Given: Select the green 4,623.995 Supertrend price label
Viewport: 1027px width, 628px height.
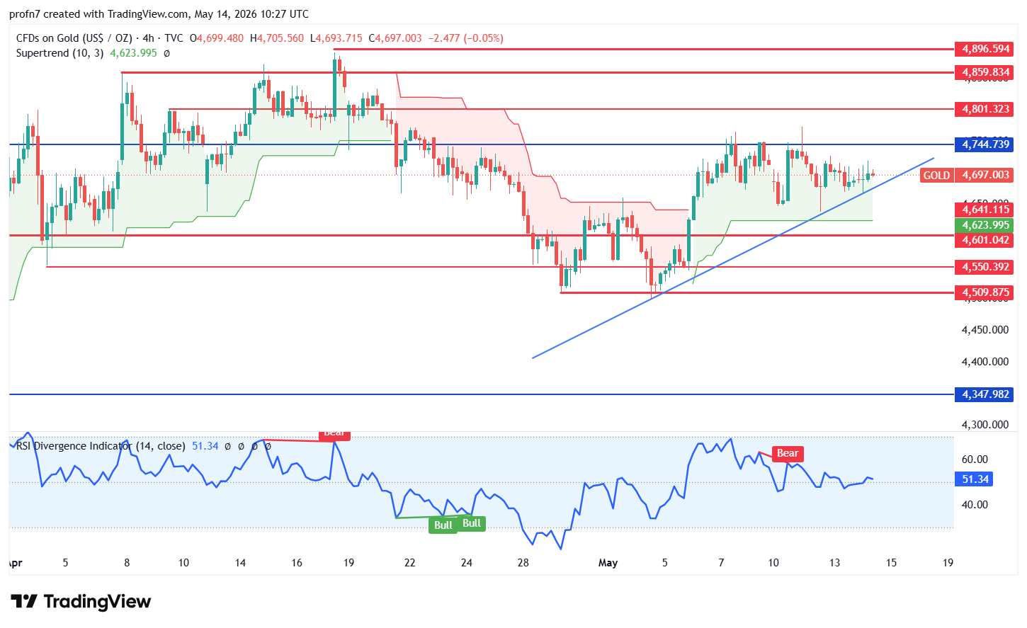Looking at the screenshot, I should [x=985, y=225].
